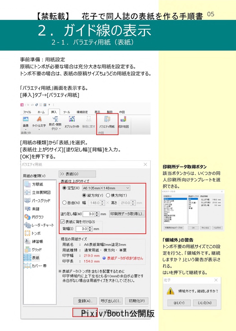Click キャンセル in 印刷所データ取得 dialog
This screenshot has width=236, height=331.
pos(205,228)
